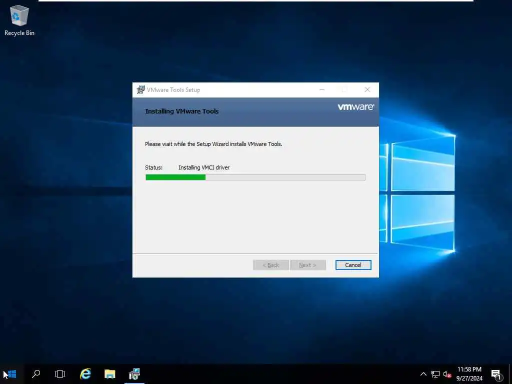
Task: Click the VMware Tools Setup title icon
Action: pos(140,90)
